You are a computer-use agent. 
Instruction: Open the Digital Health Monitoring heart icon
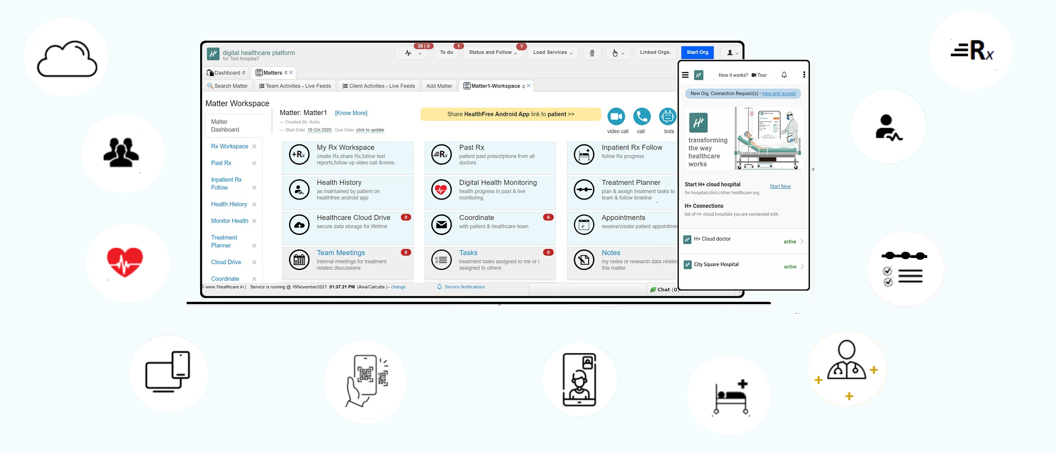click(x=441, y=190)
